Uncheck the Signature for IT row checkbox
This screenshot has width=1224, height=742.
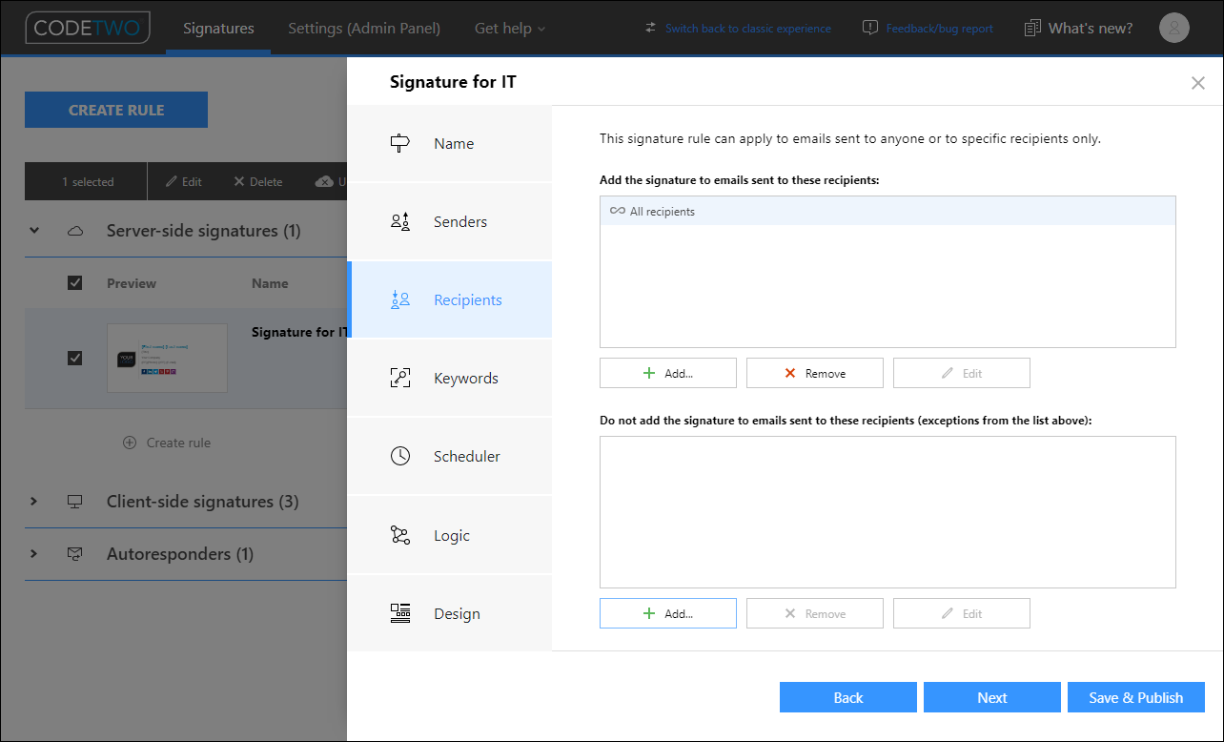tap(75, 358)
